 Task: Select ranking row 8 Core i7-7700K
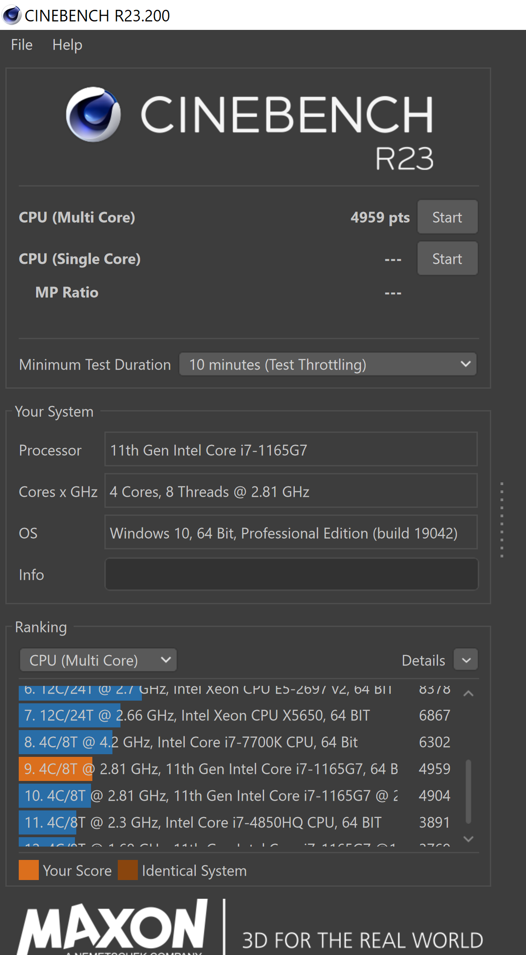(x=236, y=742)
